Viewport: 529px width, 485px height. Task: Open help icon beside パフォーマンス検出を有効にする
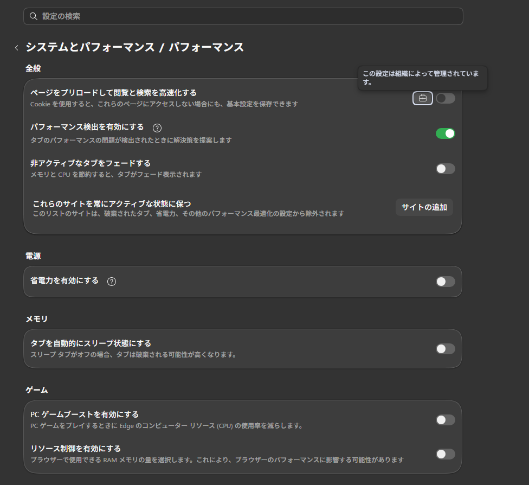(157, 128)
